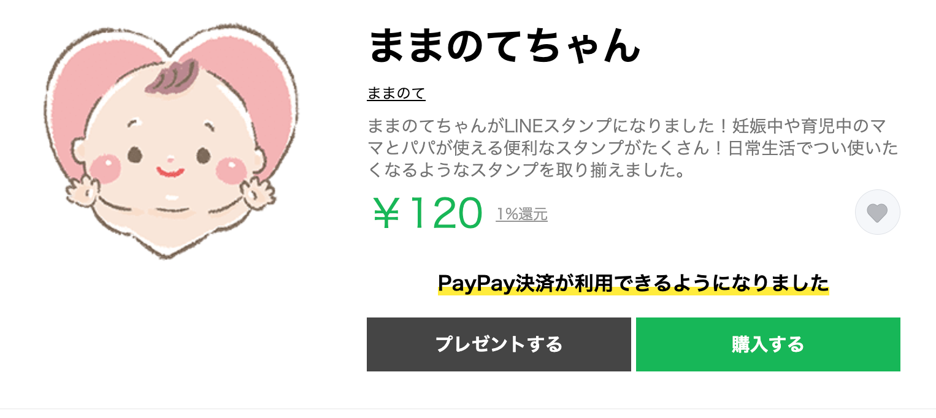Click the プレゼントする gift button
The width and height of the screenshot is (936, 418).
[499, 344]
